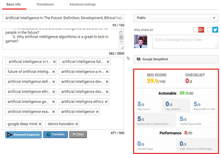This screenshot has width=221, height=154.
Task: Switch to the Translations tab
Action: 45,4
